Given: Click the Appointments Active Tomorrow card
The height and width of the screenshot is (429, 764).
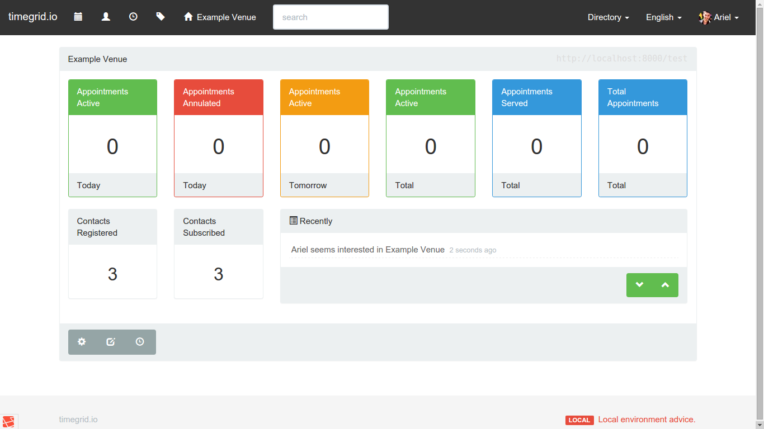Looking at the screenshot, I should point(324,138).
